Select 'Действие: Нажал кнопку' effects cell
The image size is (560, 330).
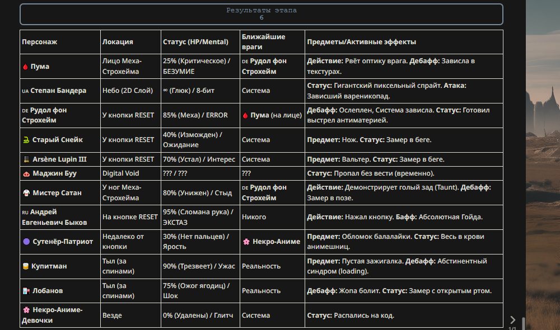404,217
